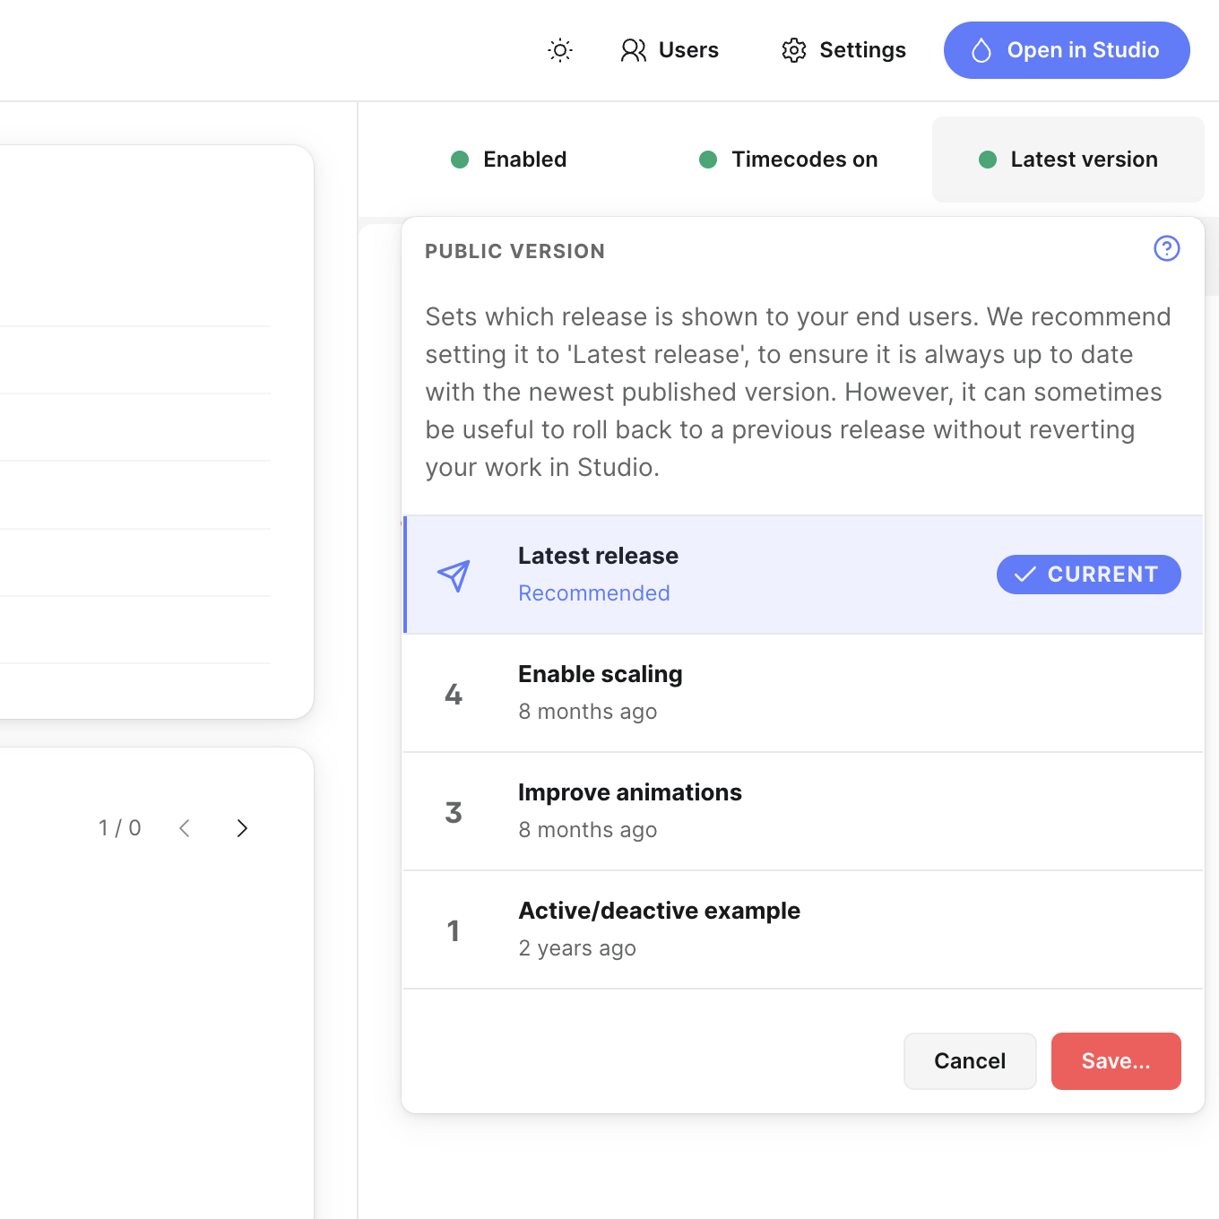Click the 'PUBLIC VERSION' heading
The image size is (1219, 1219).
pyautogui.click(x=514, y=252)
